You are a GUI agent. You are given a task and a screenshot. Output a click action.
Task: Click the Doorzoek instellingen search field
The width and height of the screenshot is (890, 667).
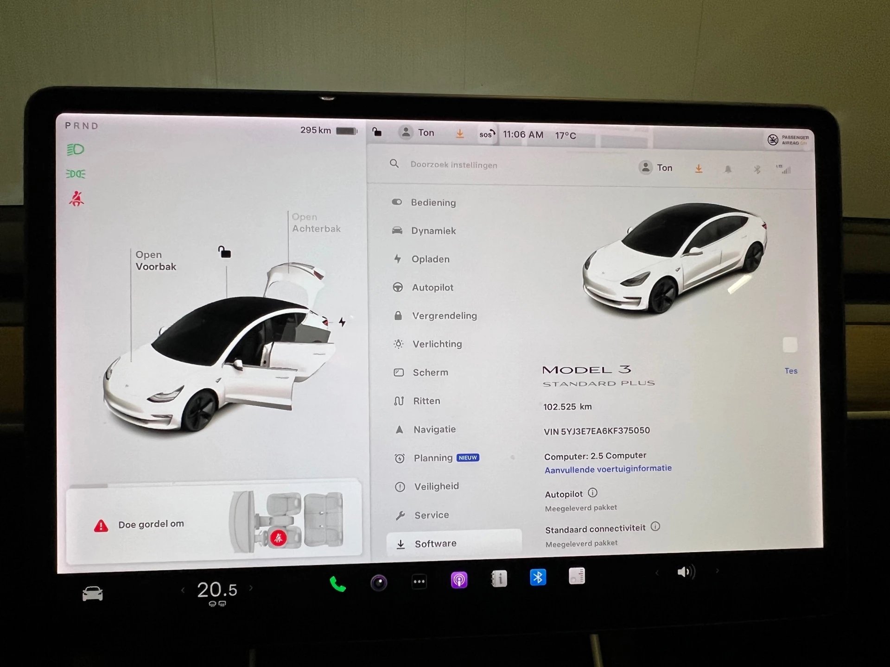[453, 165]
